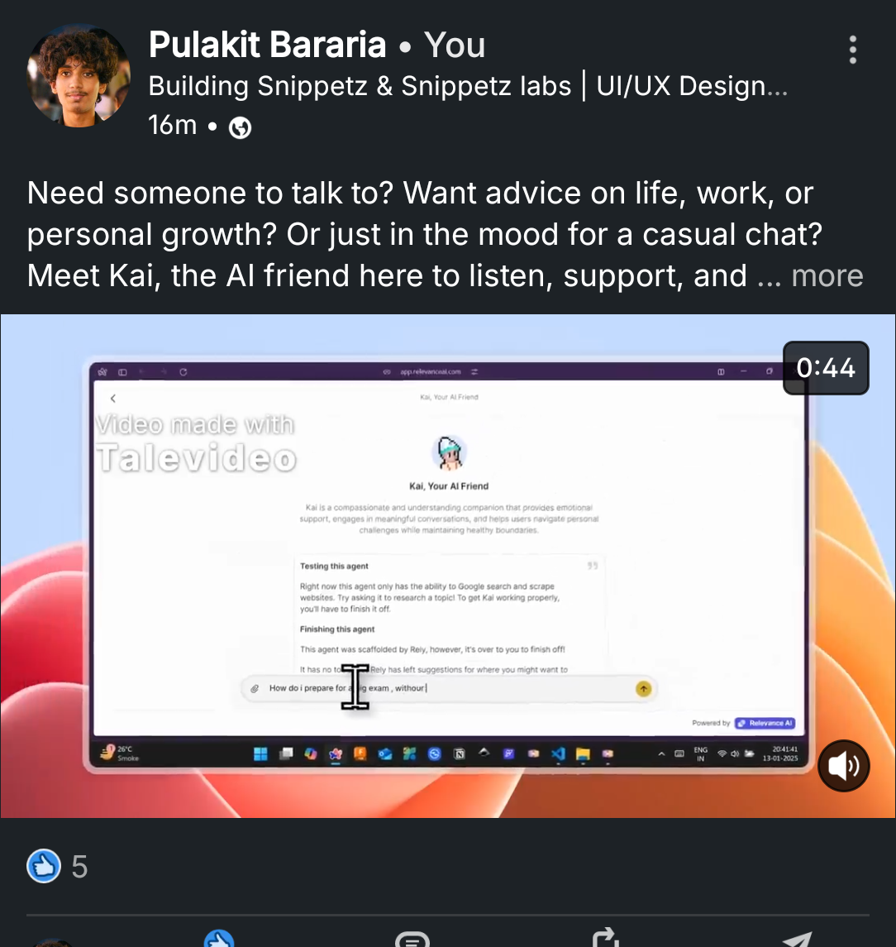Click the globe public visibility icon
Image resolution: width=896 pixels, height=947 pixels.
pos(240,127)
